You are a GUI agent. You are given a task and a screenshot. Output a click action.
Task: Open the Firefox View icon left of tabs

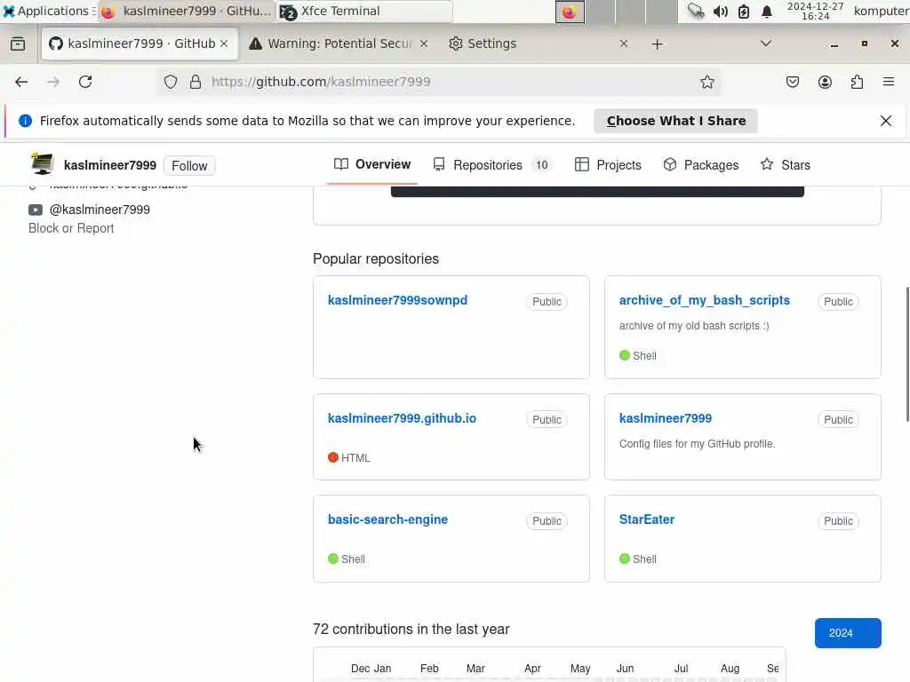[18, 44]
